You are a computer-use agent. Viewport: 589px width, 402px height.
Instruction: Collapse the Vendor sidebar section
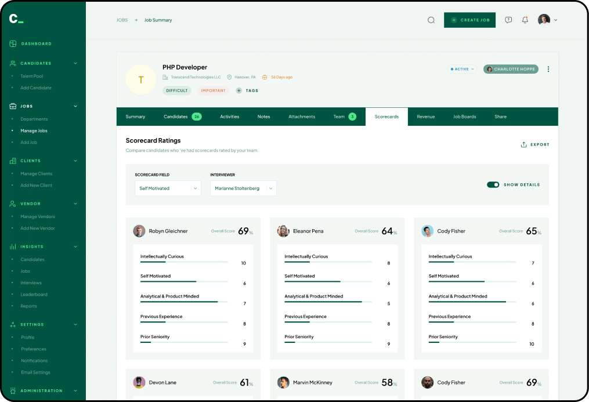click(x=75, y=204)
